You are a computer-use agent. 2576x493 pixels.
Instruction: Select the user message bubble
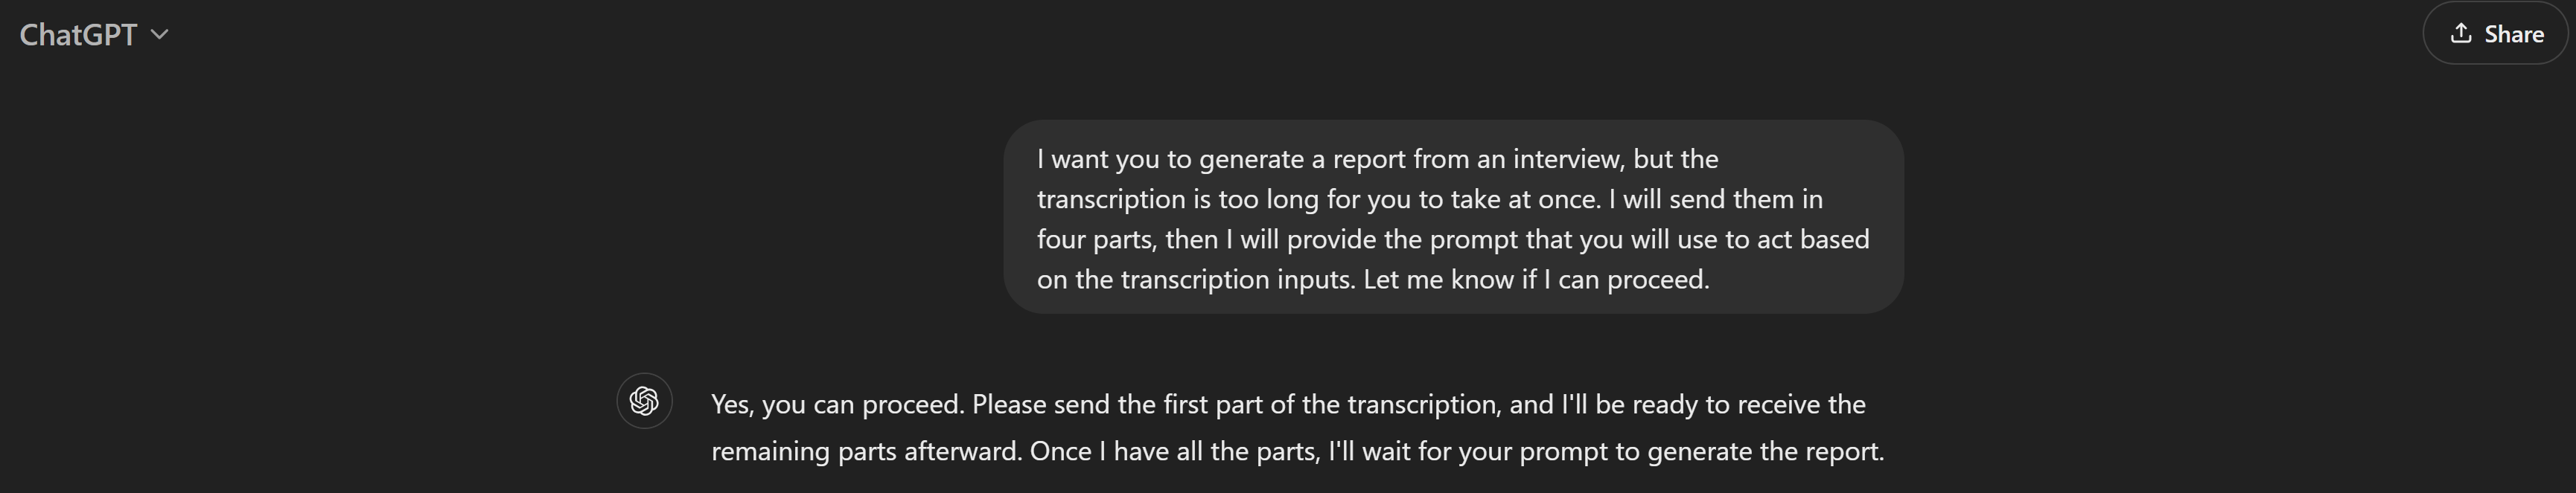(1453, 218)
